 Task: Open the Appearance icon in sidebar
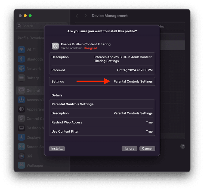point(21,109)
